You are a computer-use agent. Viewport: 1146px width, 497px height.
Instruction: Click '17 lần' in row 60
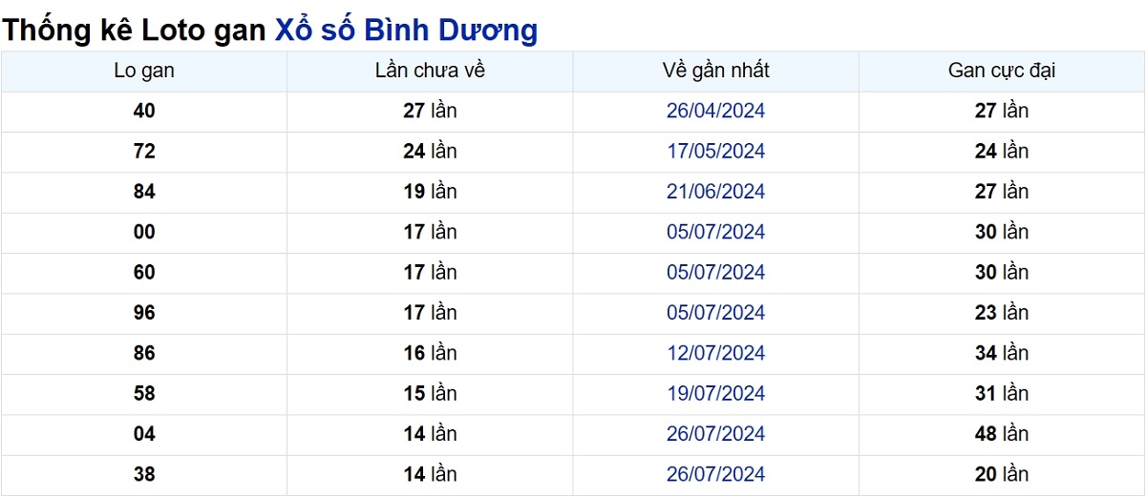tap(430, 272)
